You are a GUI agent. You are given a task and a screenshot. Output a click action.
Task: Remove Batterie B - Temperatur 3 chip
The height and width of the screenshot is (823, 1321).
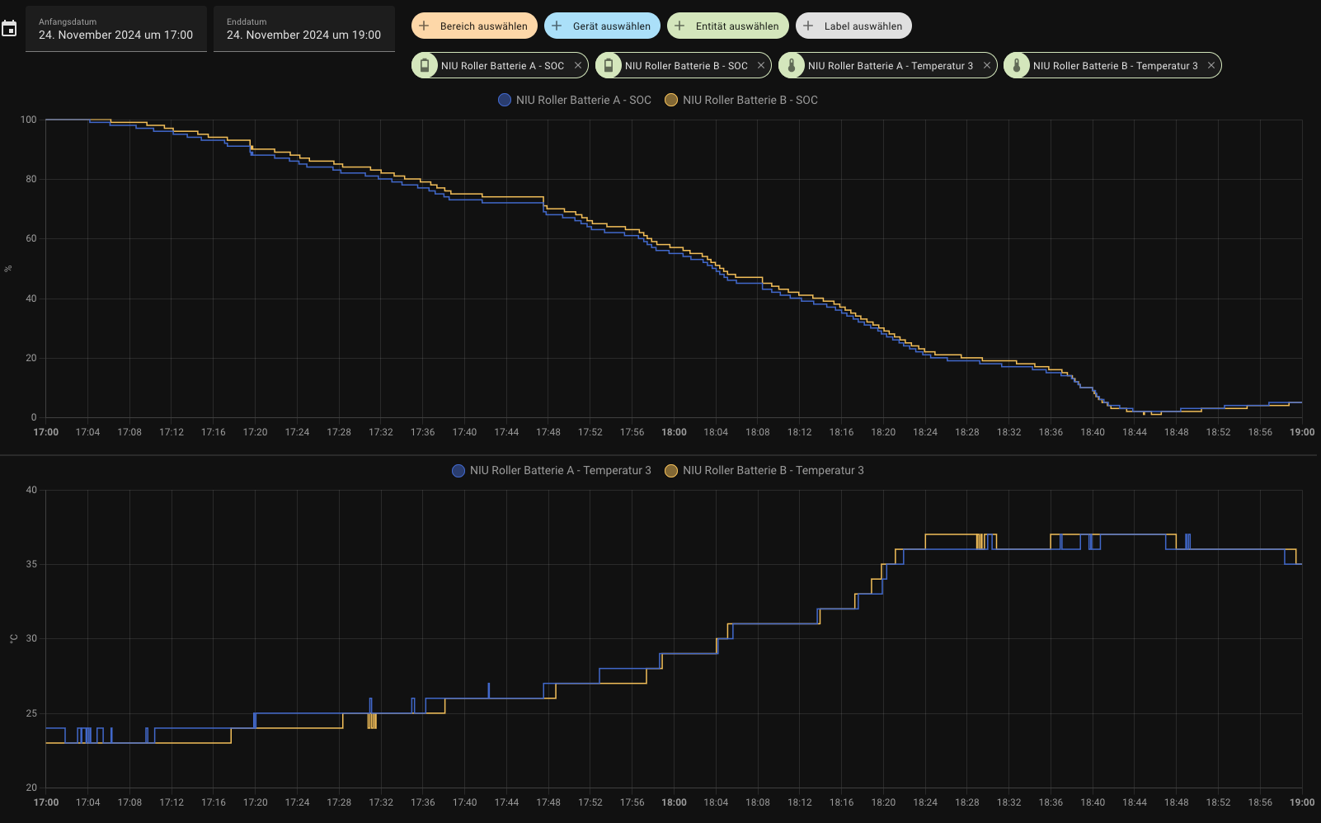pos(1211,66)
